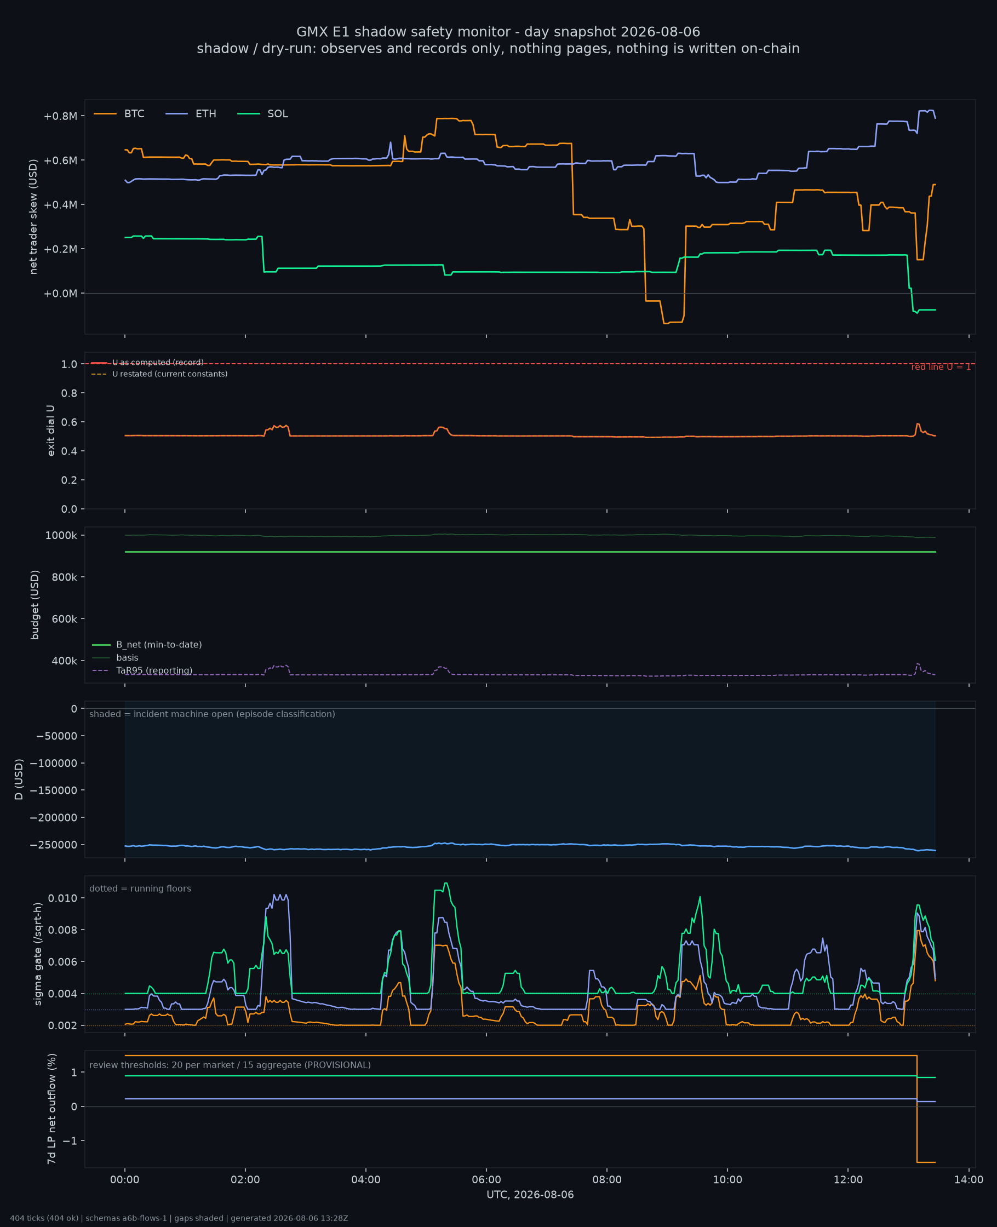Click the 0.004 sigma gate tick label
This screenshot has width=997, height=1227.
point(63,994)
